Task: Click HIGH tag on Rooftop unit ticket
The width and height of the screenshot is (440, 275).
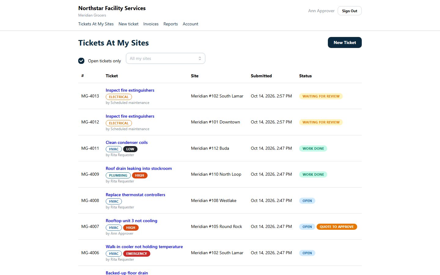Action: coord(131,228)
